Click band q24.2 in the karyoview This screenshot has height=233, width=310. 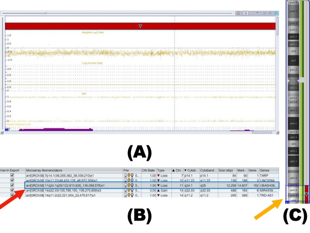[293, 190]
